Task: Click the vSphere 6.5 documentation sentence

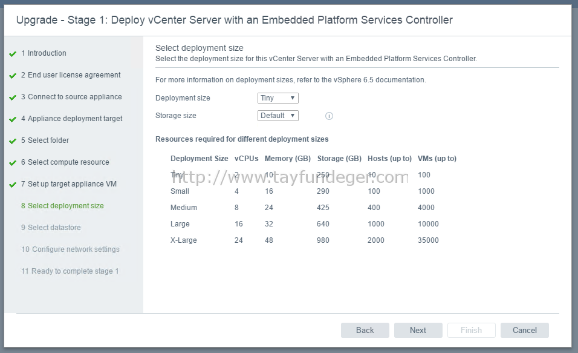Action: pyautogui.click(x=290, y=80)
